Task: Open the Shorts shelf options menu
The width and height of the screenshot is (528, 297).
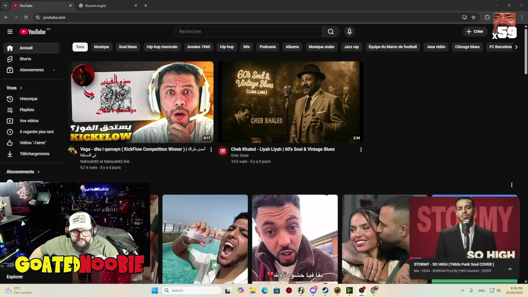Action: pyautogui.click(x=511, y=185)
